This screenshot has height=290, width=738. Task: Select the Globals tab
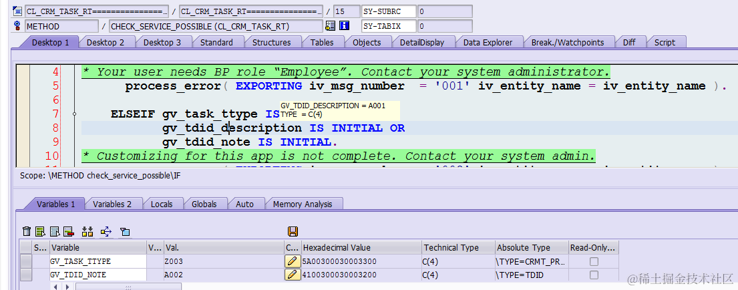click(x=204, y=204)
